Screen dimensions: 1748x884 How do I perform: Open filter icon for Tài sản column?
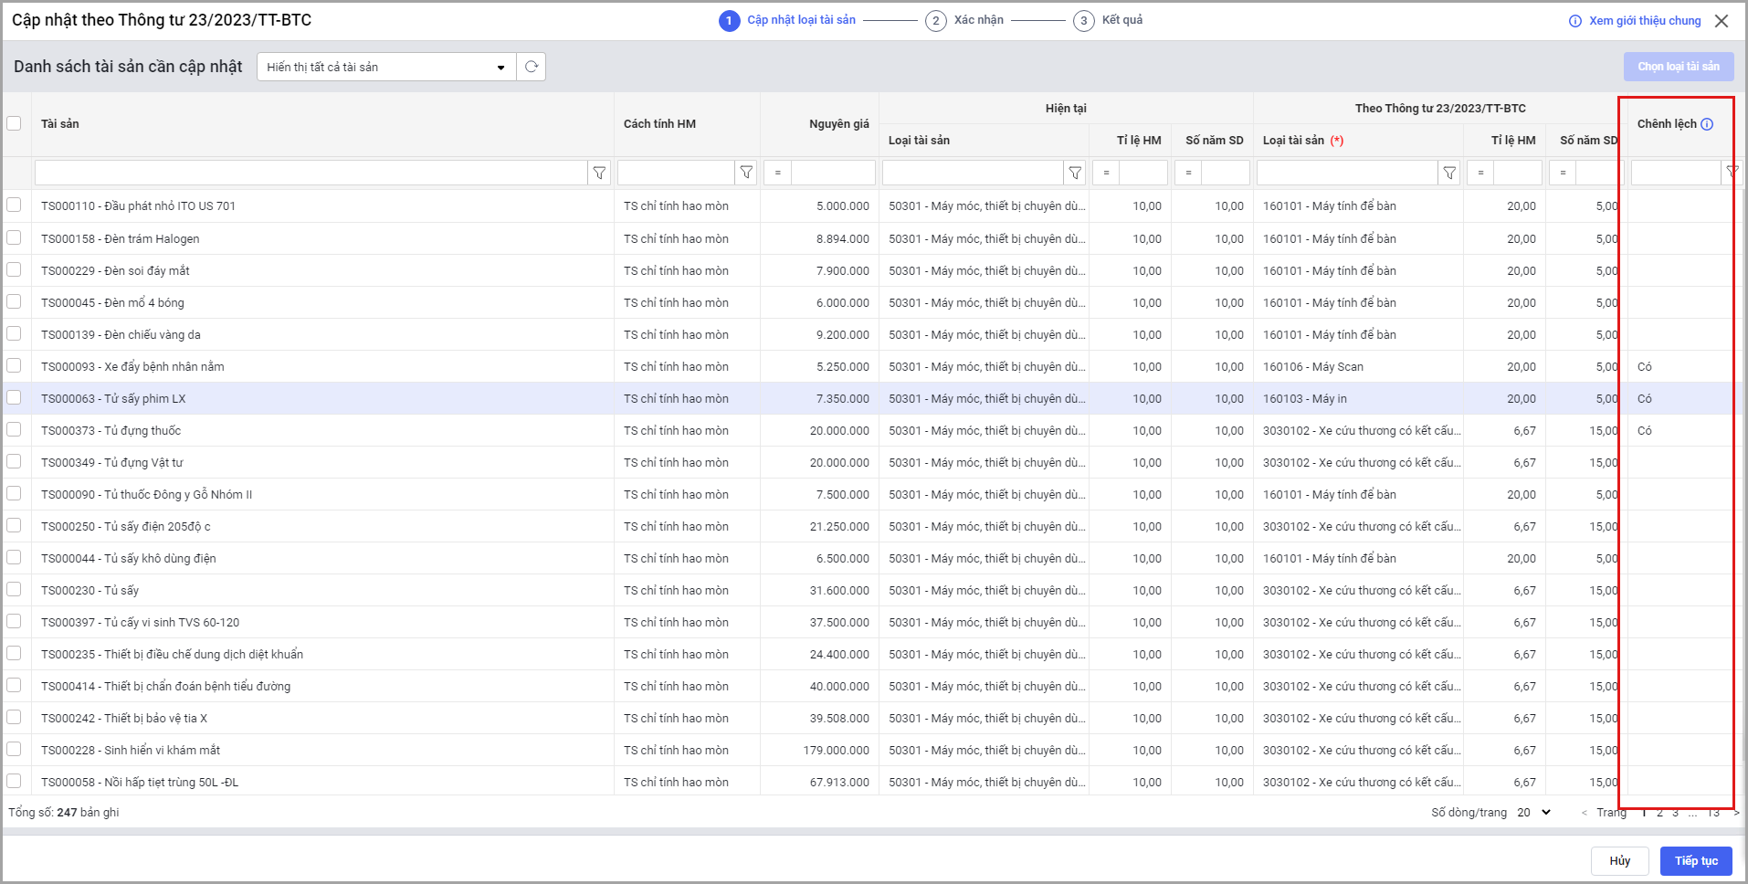599,173
